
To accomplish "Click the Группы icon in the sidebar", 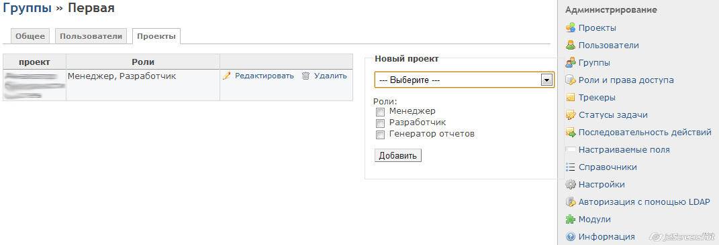I will [571, 63].
